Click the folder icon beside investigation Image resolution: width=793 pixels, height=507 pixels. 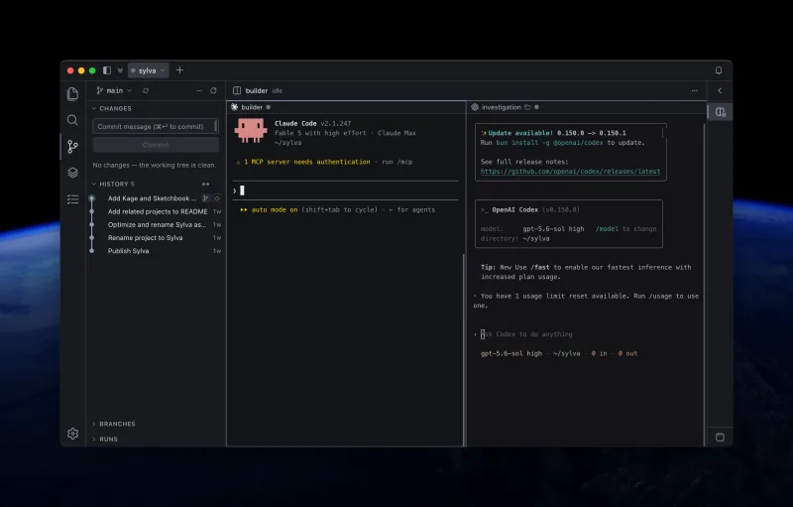coord(527,107)
